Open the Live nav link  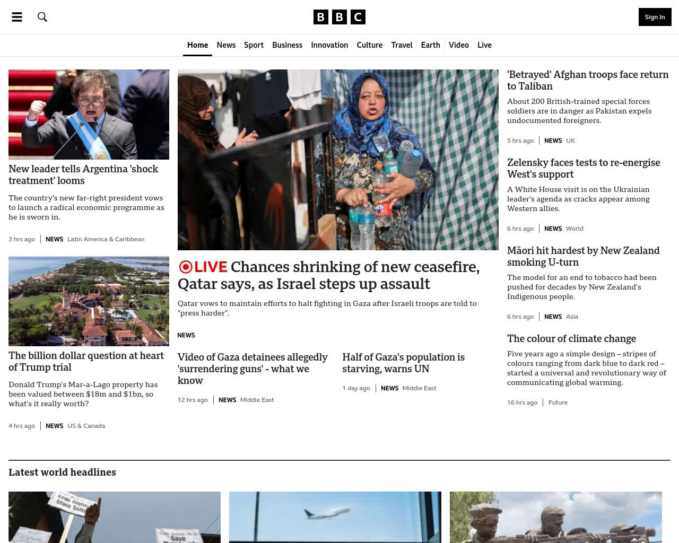pos(484,45)
